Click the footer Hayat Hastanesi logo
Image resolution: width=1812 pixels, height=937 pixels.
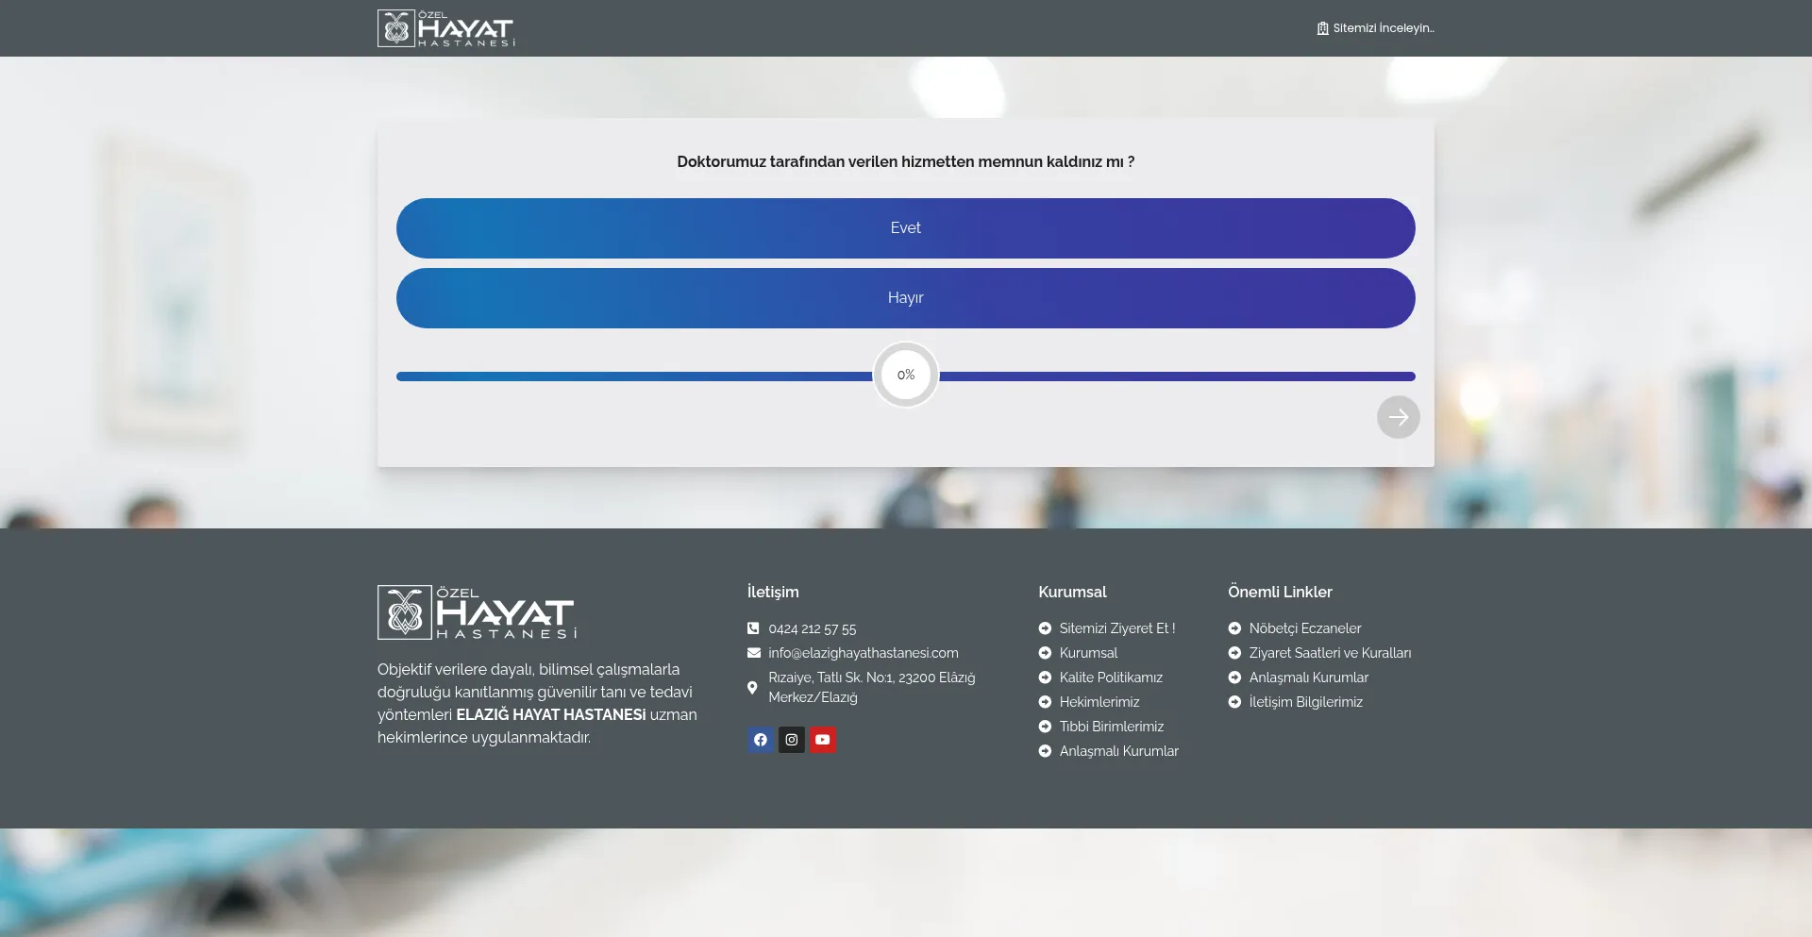coord(477,612)
